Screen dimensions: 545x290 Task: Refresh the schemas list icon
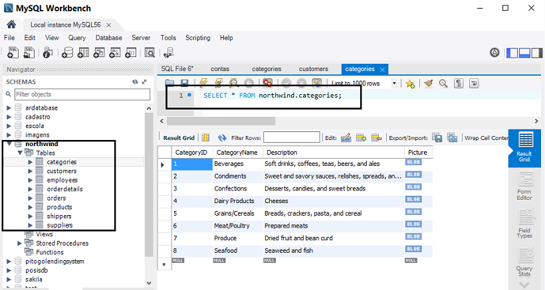tap(135, 82)
